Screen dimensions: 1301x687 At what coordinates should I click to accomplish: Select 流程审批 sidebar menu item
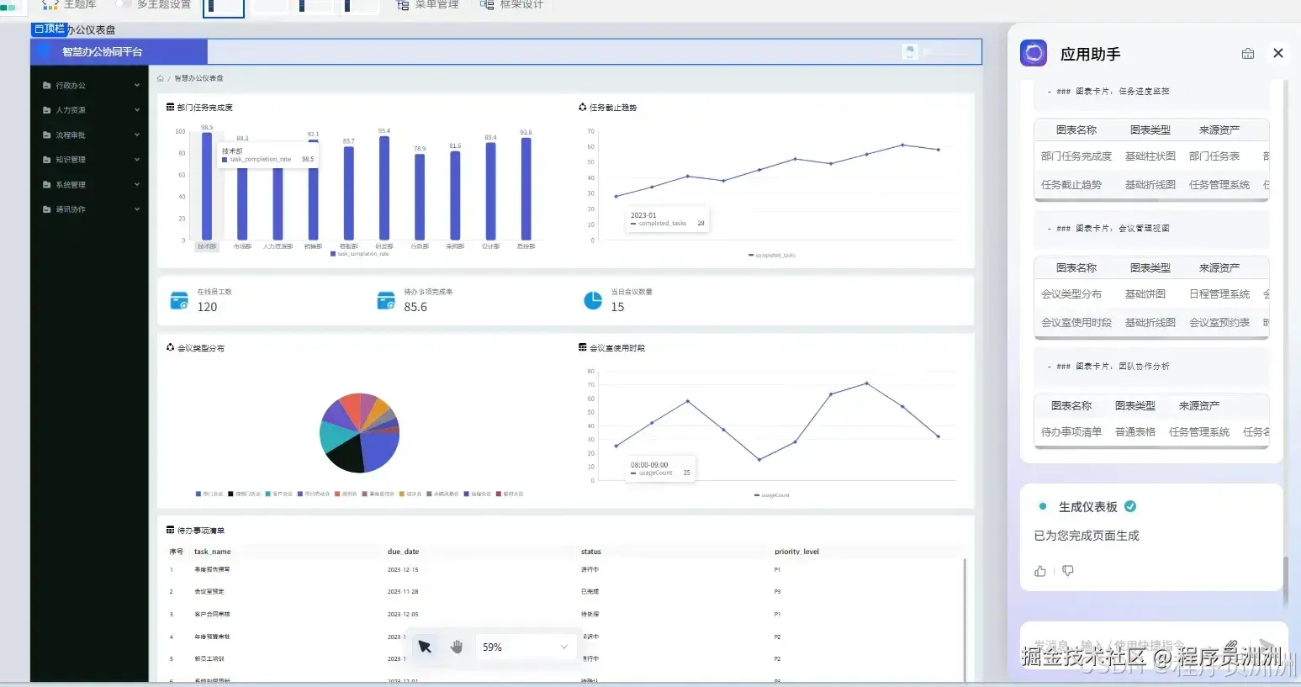pos(90,135)
